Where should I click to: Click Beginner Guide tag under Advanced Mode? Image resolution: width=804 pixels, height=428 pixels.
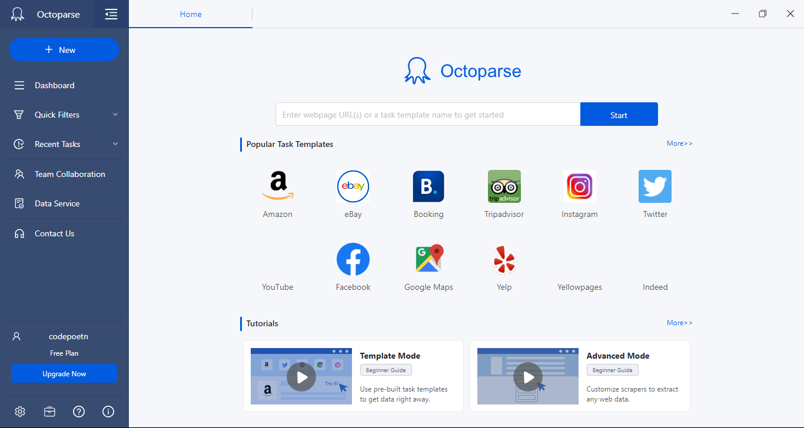tap(613, 370)
